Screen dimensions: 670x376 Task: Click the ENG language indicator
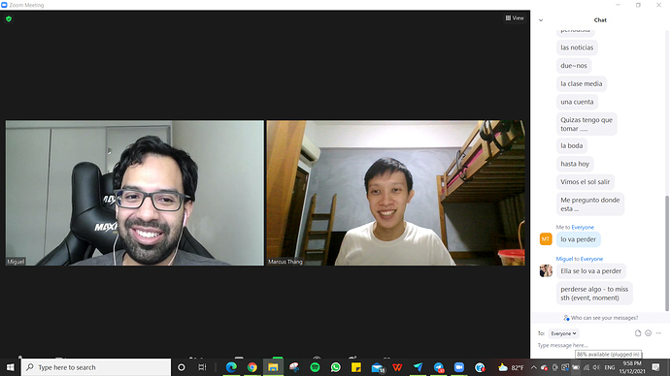tap(610, 367)
